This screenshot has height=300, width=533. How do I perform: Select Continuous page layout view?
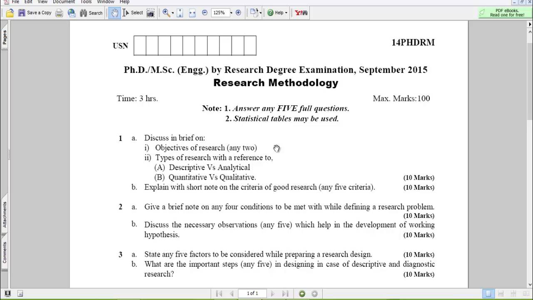[501, 294]
